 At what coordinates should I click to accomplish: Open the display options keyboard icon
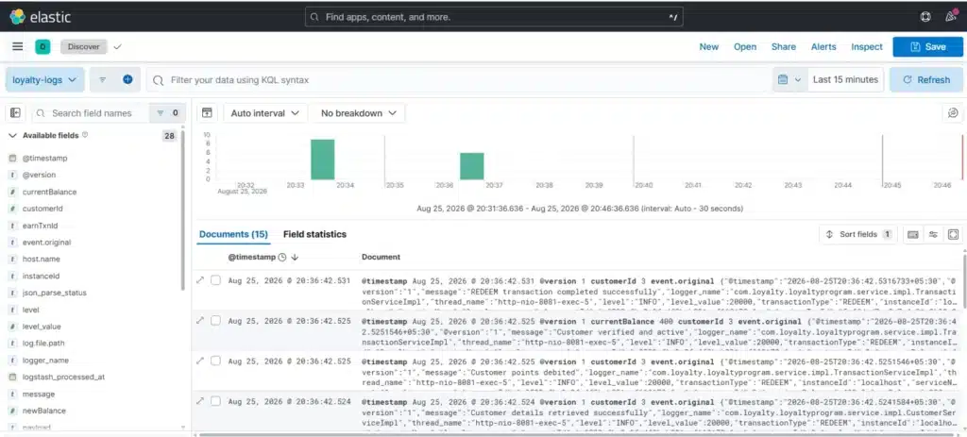(x=913, y=234)
